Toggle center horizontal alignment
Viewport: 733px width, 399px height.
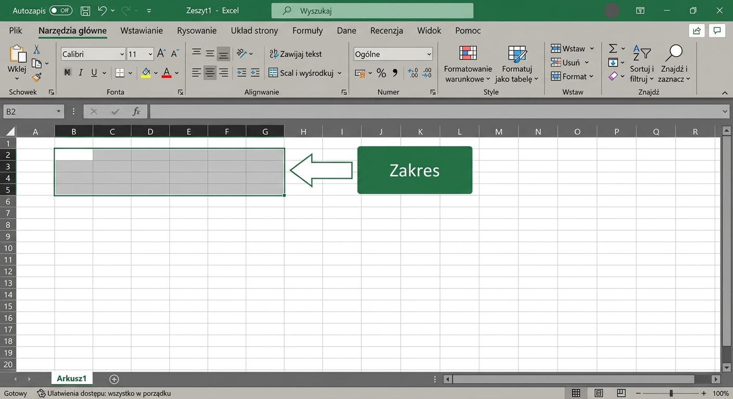click(x=210, y=73)
